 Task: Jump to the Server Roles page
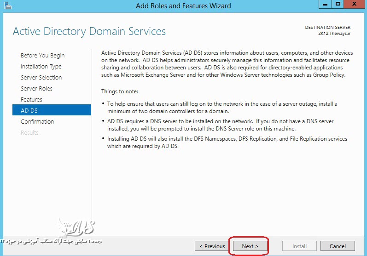(x=36, y=88)
